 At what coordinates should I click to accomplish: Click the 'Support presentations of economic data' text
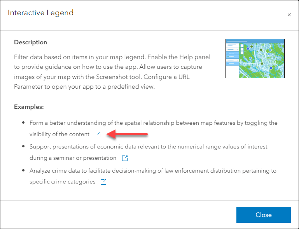pos(148,147)
